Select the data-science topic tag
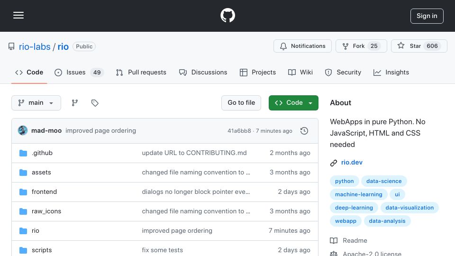The height and width of the screenshot is (256, 455). click(x=384, y=181)
